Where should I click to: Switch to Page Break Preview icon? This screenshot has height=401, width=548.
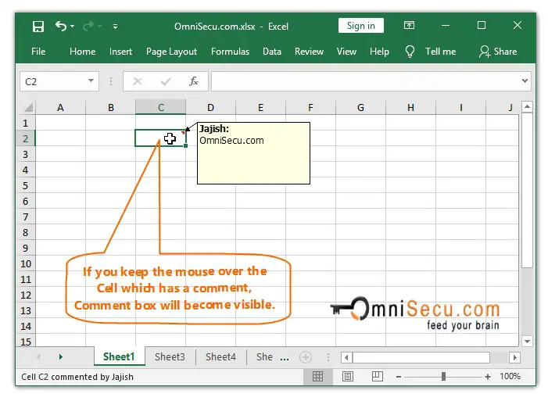click(x=377, y=376)
